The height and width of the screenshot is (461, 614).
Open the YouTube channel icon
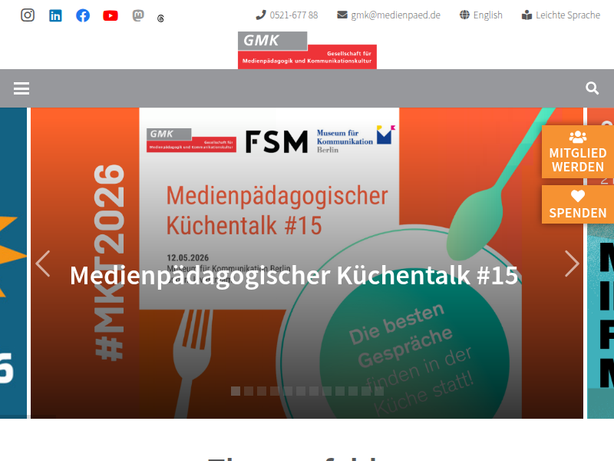[111, 15]
